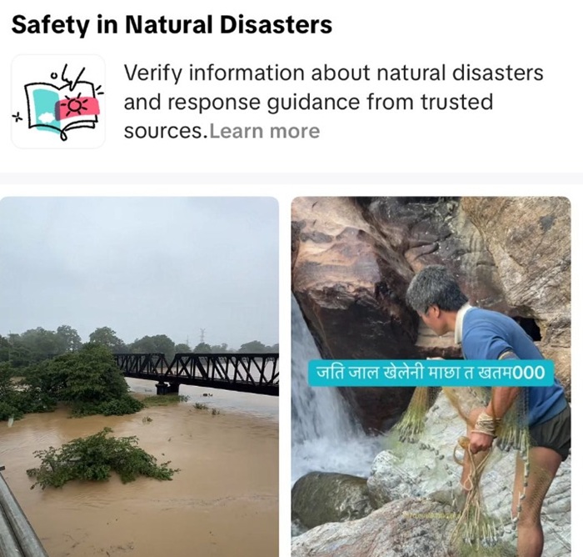Tap the concrete bridge pier in the river
This screenshot has height=557, width=583.
pyautogui.click(x=167, y=388)
